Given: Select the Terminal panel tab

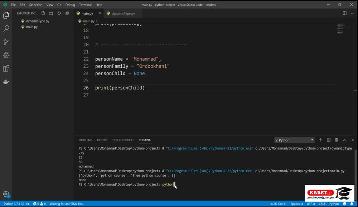Looking at the screenshot, I should [x=145, y=140].
